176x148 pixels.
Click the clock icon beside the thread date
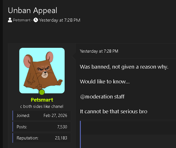coord(36,20)
